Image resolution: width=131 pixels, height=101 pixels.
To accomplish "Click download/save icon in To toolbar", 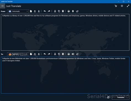I will pos(39,54).
